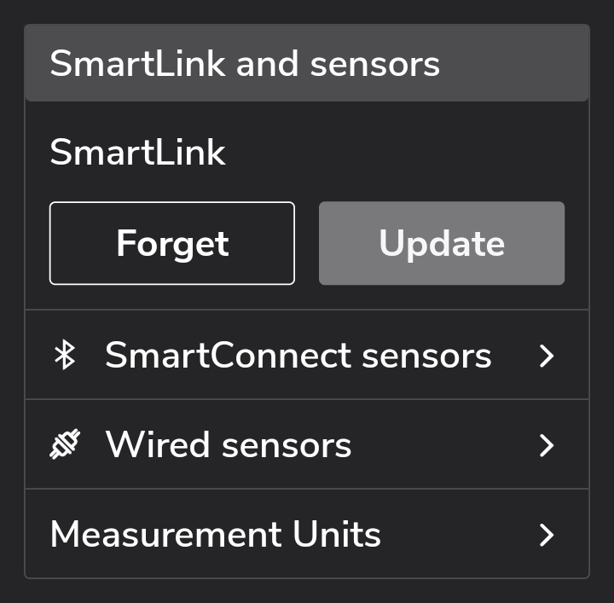Start the SmartLink firmware update
This screenshot has width=614, height=603.
point(442,243)
